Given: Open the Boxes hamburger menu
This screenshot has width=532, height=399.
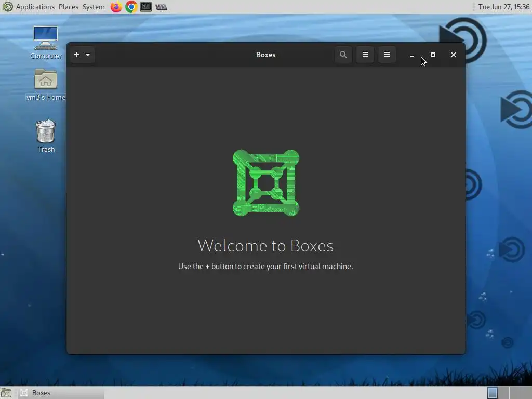Looking at the screenshot, I should click(x=387, y=55).
